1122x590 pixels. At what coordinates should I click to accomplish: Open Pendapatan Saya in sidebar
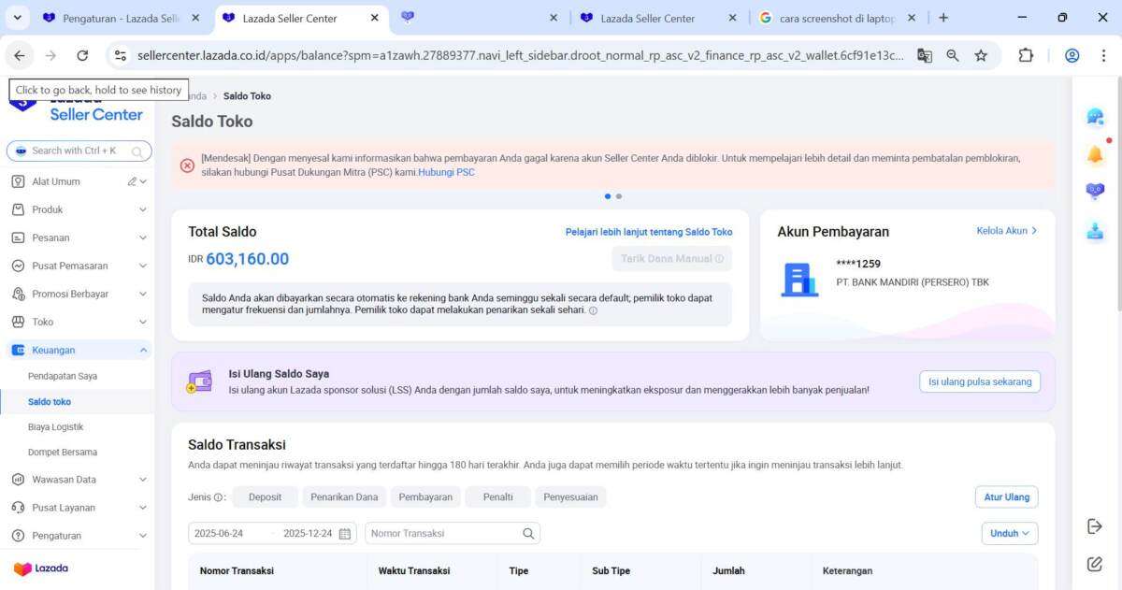click(x=63, y=376)
